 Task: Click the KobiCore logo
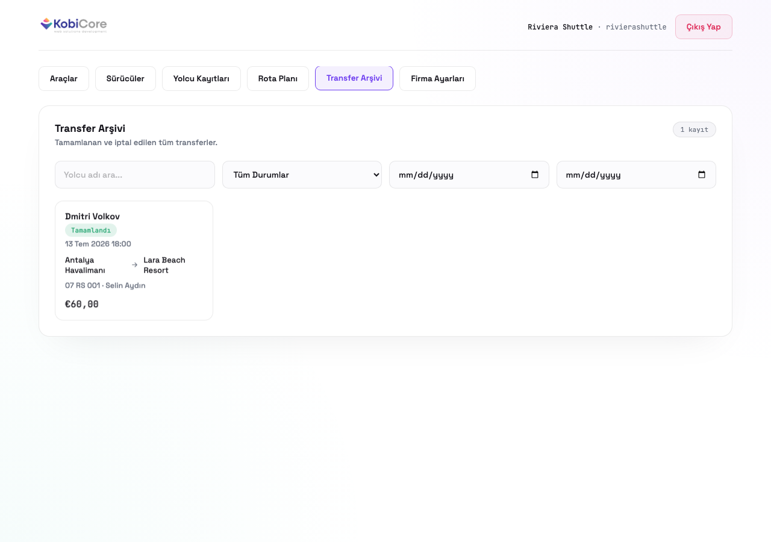(x=73, y=25)
